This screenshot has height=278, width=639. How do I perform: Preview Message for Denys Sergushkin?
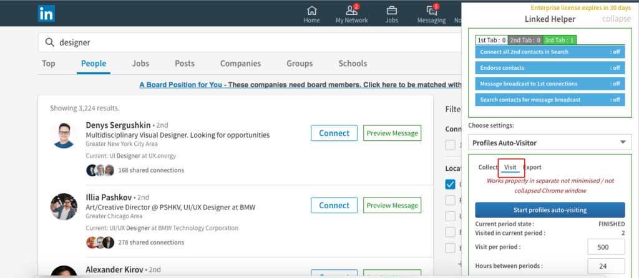(392, 133)
